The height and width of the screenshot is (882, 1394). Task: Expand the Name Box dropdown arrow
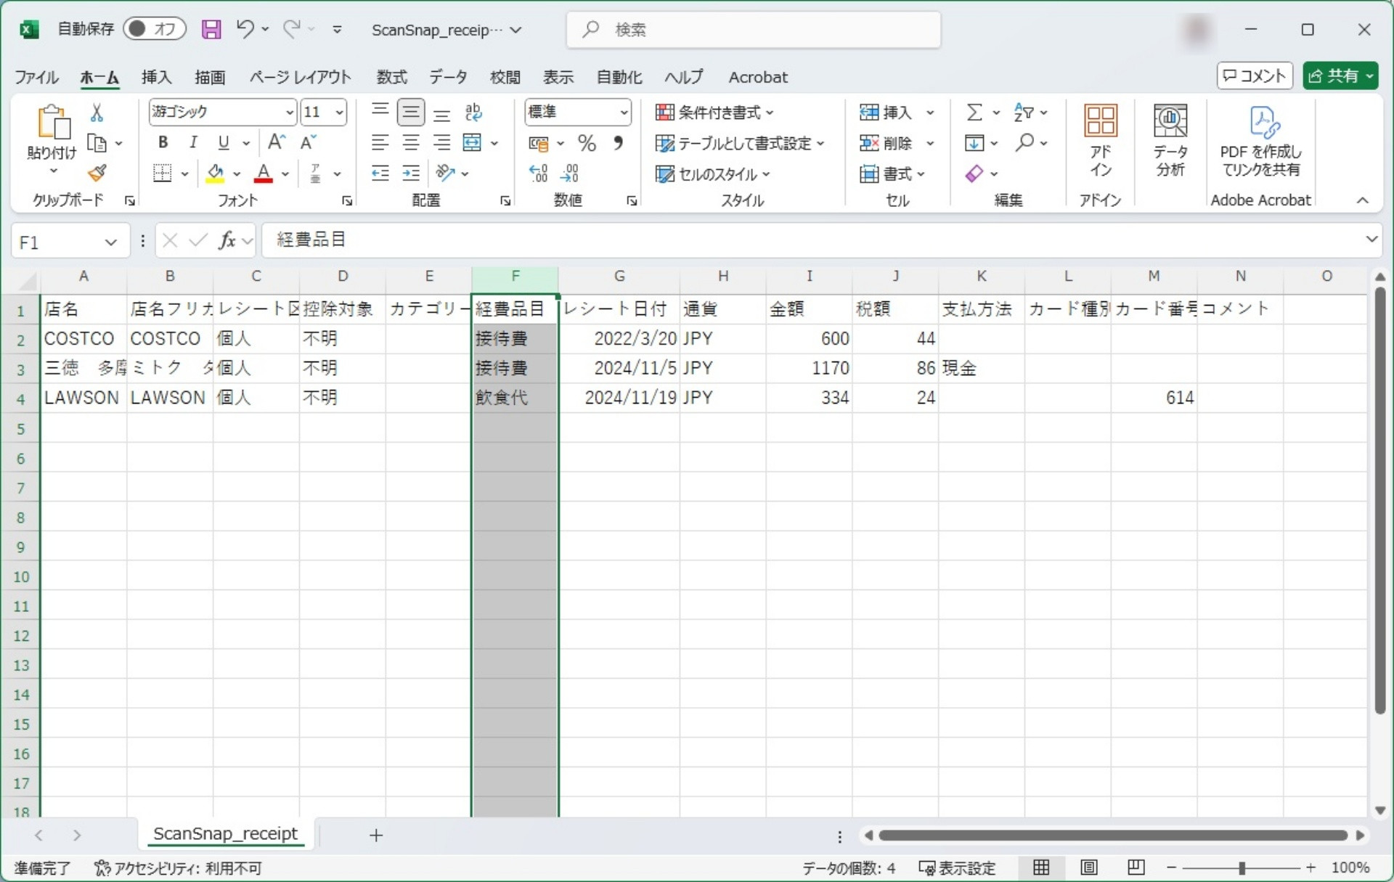[111, 242]
